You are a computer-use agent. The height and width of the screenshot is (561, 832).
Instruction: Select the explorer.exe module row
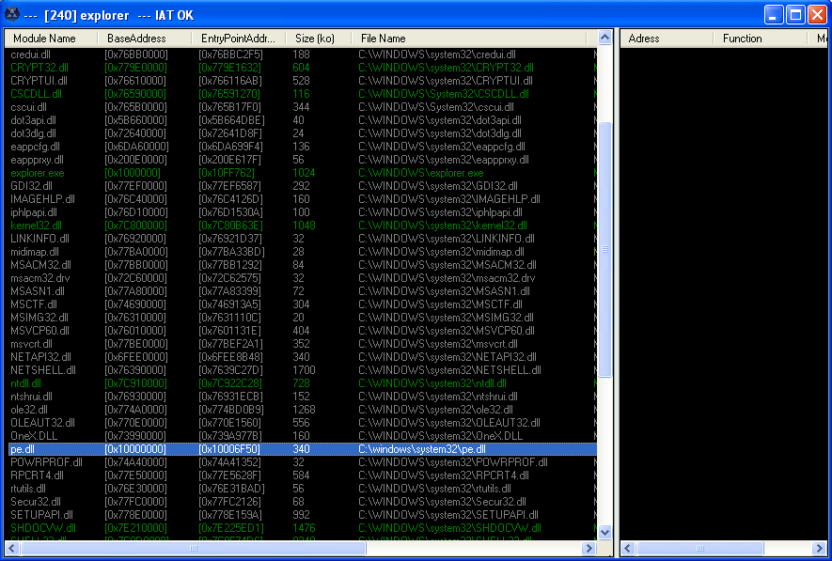(x=38, y=173)
